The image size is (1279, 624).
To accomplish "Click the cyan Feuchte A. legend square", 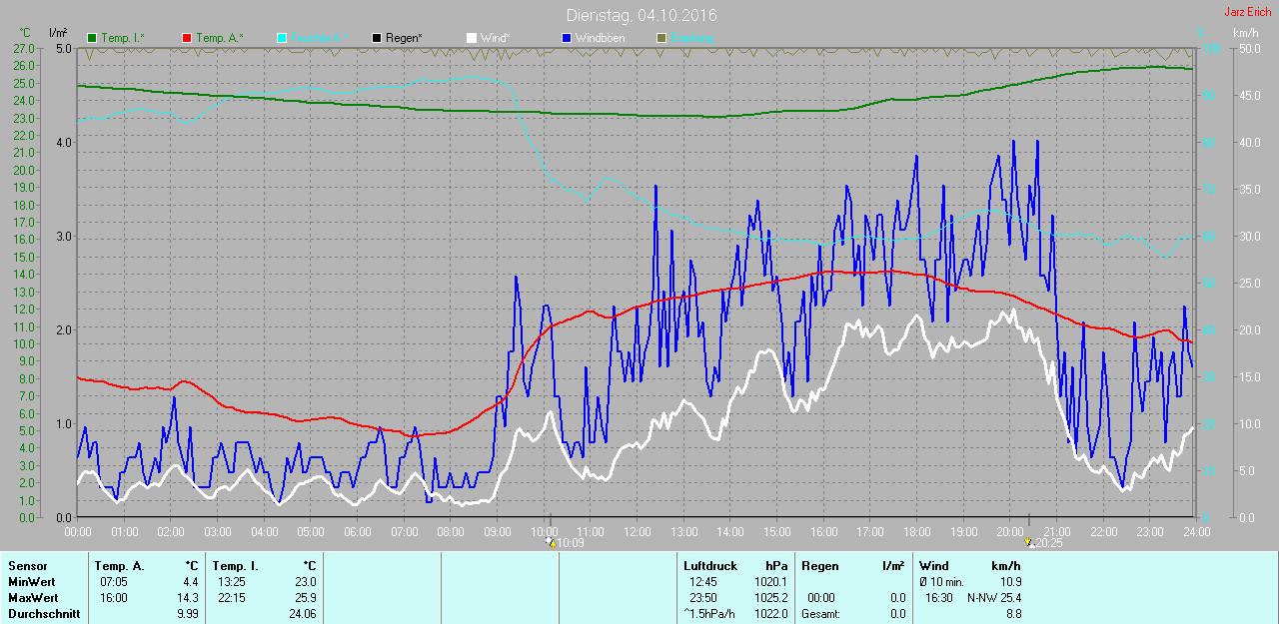I will pos(282,38).
